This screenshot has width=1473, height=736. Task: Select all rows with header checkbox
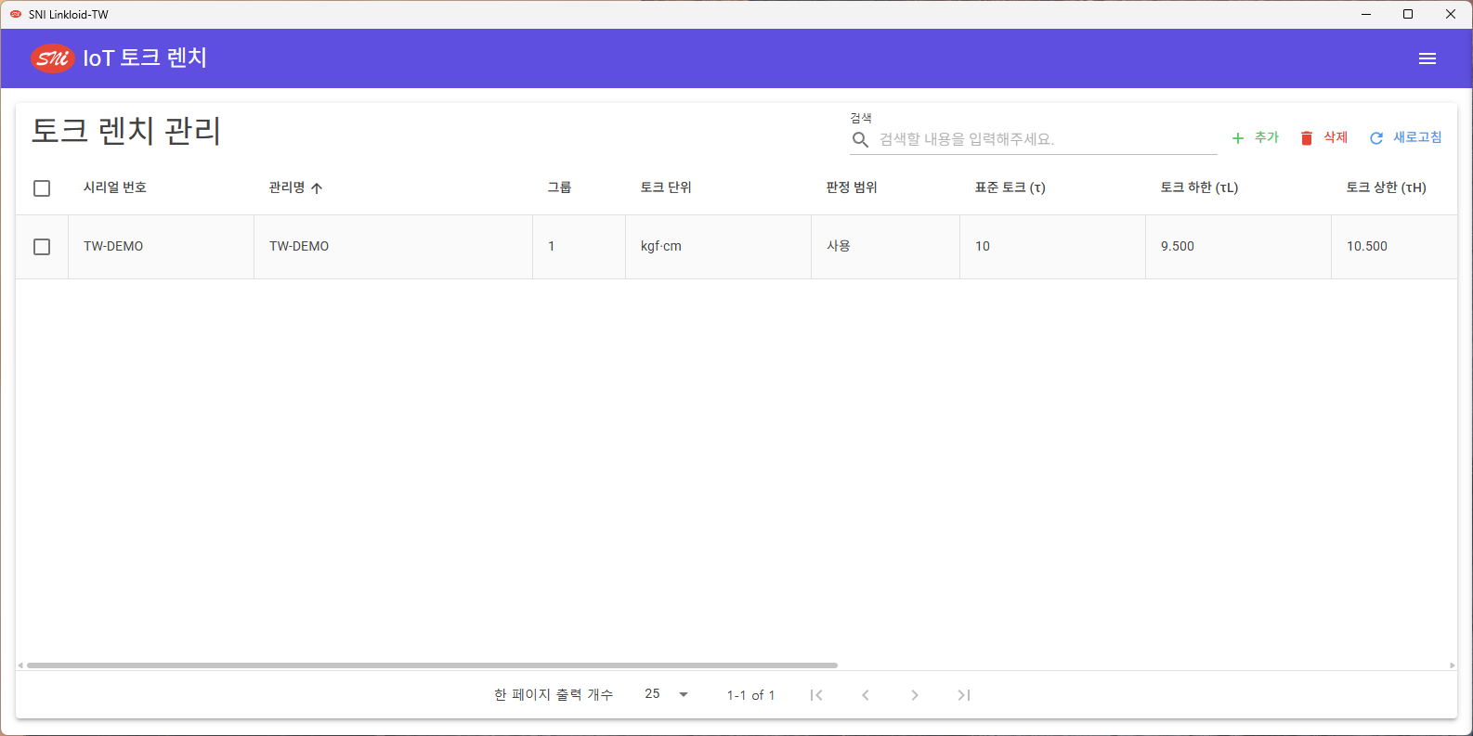(x=42, y=188)
